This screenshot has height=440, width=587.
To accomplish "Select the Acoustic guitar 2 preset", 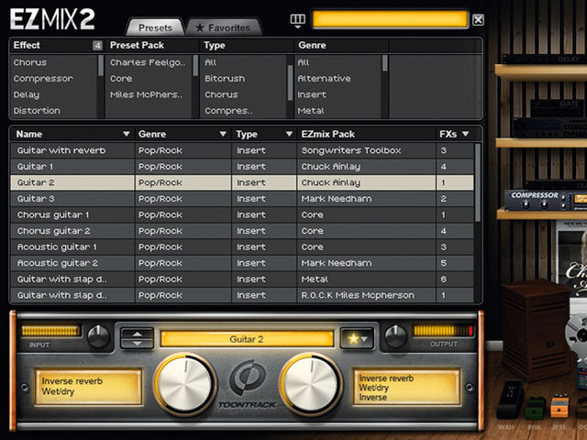I will click(242, 263).
